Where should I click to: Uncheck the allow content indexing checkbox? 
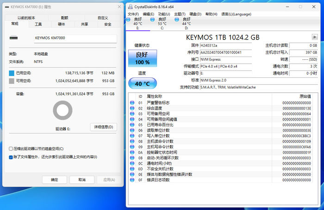pos(11,157)
